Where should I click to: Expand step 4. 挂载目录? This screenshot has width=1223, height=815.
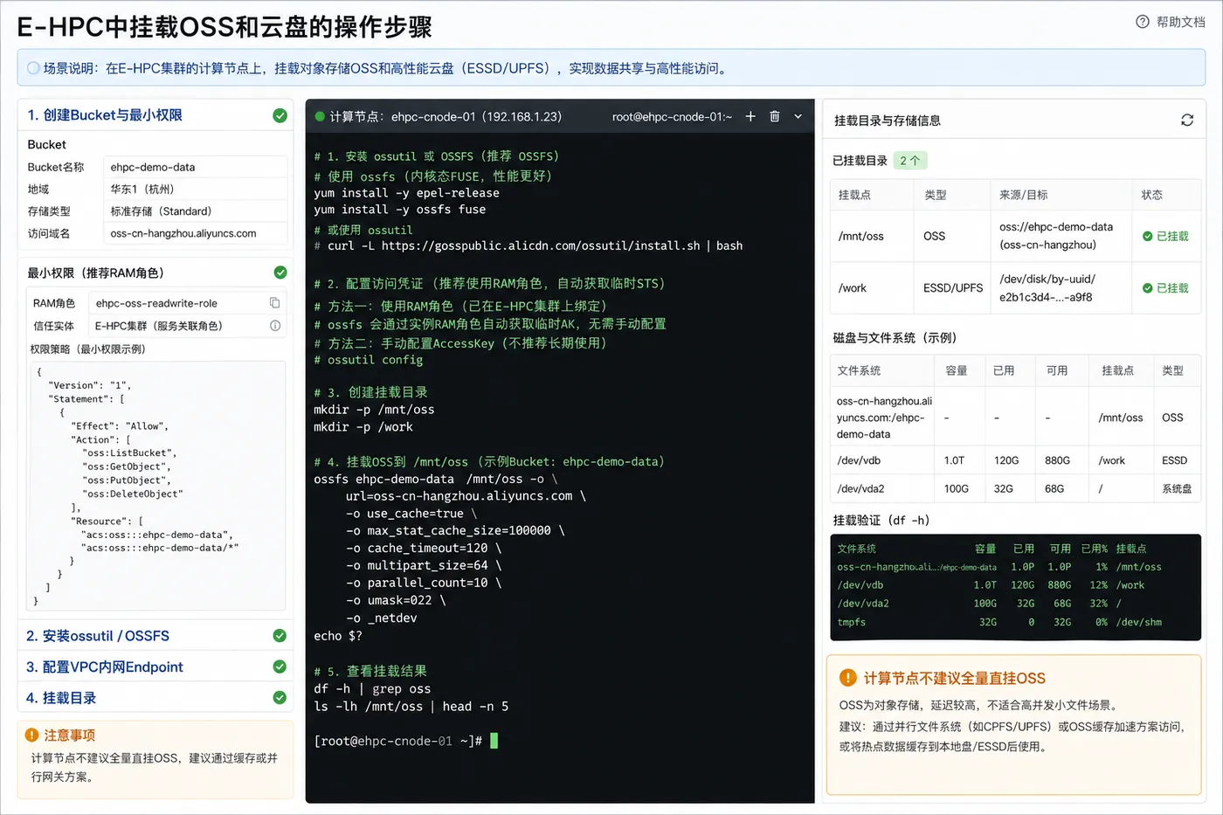point(156,698)
